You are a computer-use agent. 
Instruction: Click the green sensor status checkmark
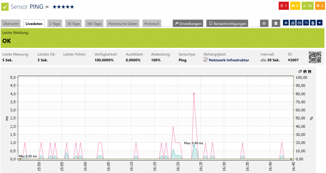click(x=5, y=6)
